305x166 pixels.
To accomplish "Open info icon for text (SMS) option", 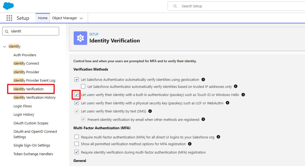I will [150, 111].
